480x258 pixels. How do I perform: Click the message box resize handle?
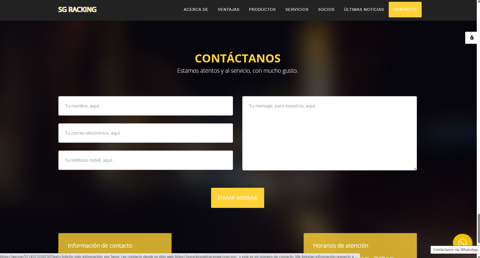click(415, 169)
